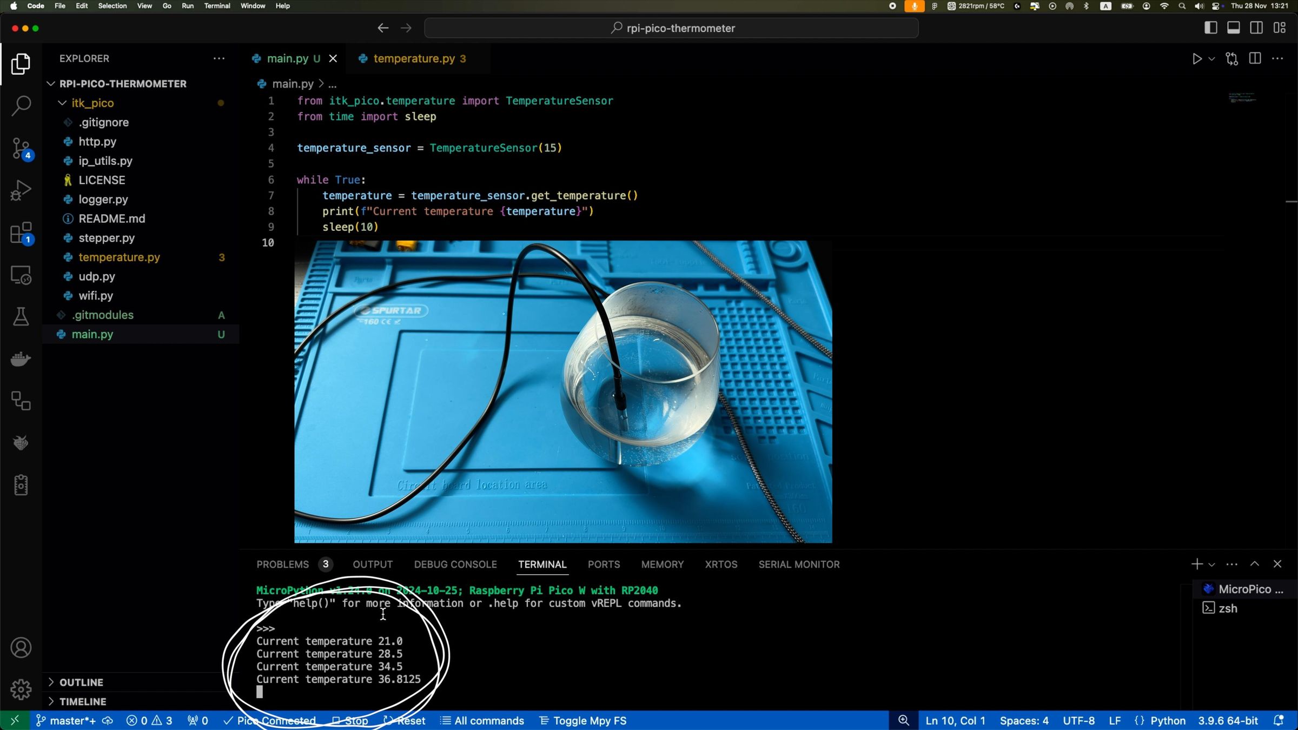
Task: Open the Search view in activity bar
Action: (x=21, y=105)
